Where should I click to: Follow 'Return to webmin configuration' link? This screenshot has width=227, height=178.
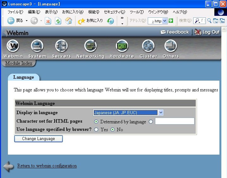47,166
